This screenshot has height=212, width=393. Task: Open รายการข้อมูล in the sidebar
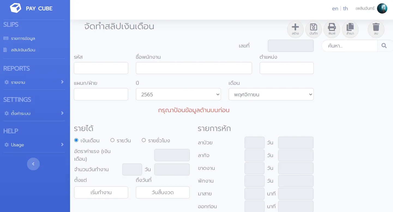(x=23, y=38)
